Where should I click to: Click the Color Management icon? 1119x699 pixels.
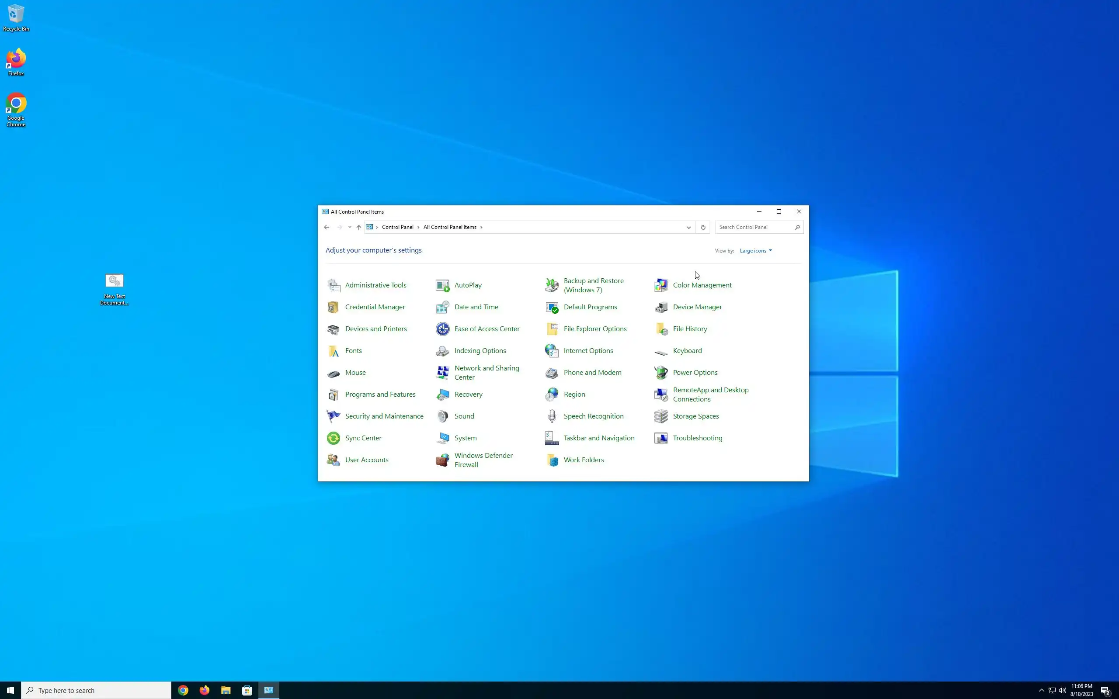point(661,285)
